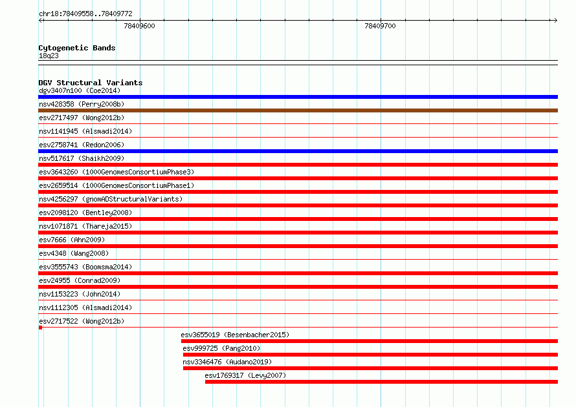This screenshot has height=407, width=576.
Task: Click the red bar under esv1769317 (Levy2007)
Action: tap(381, 382)
